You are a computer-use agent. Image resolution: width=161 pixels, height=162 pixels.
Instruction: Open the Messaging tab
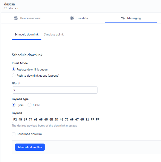(x=131, y=18)
